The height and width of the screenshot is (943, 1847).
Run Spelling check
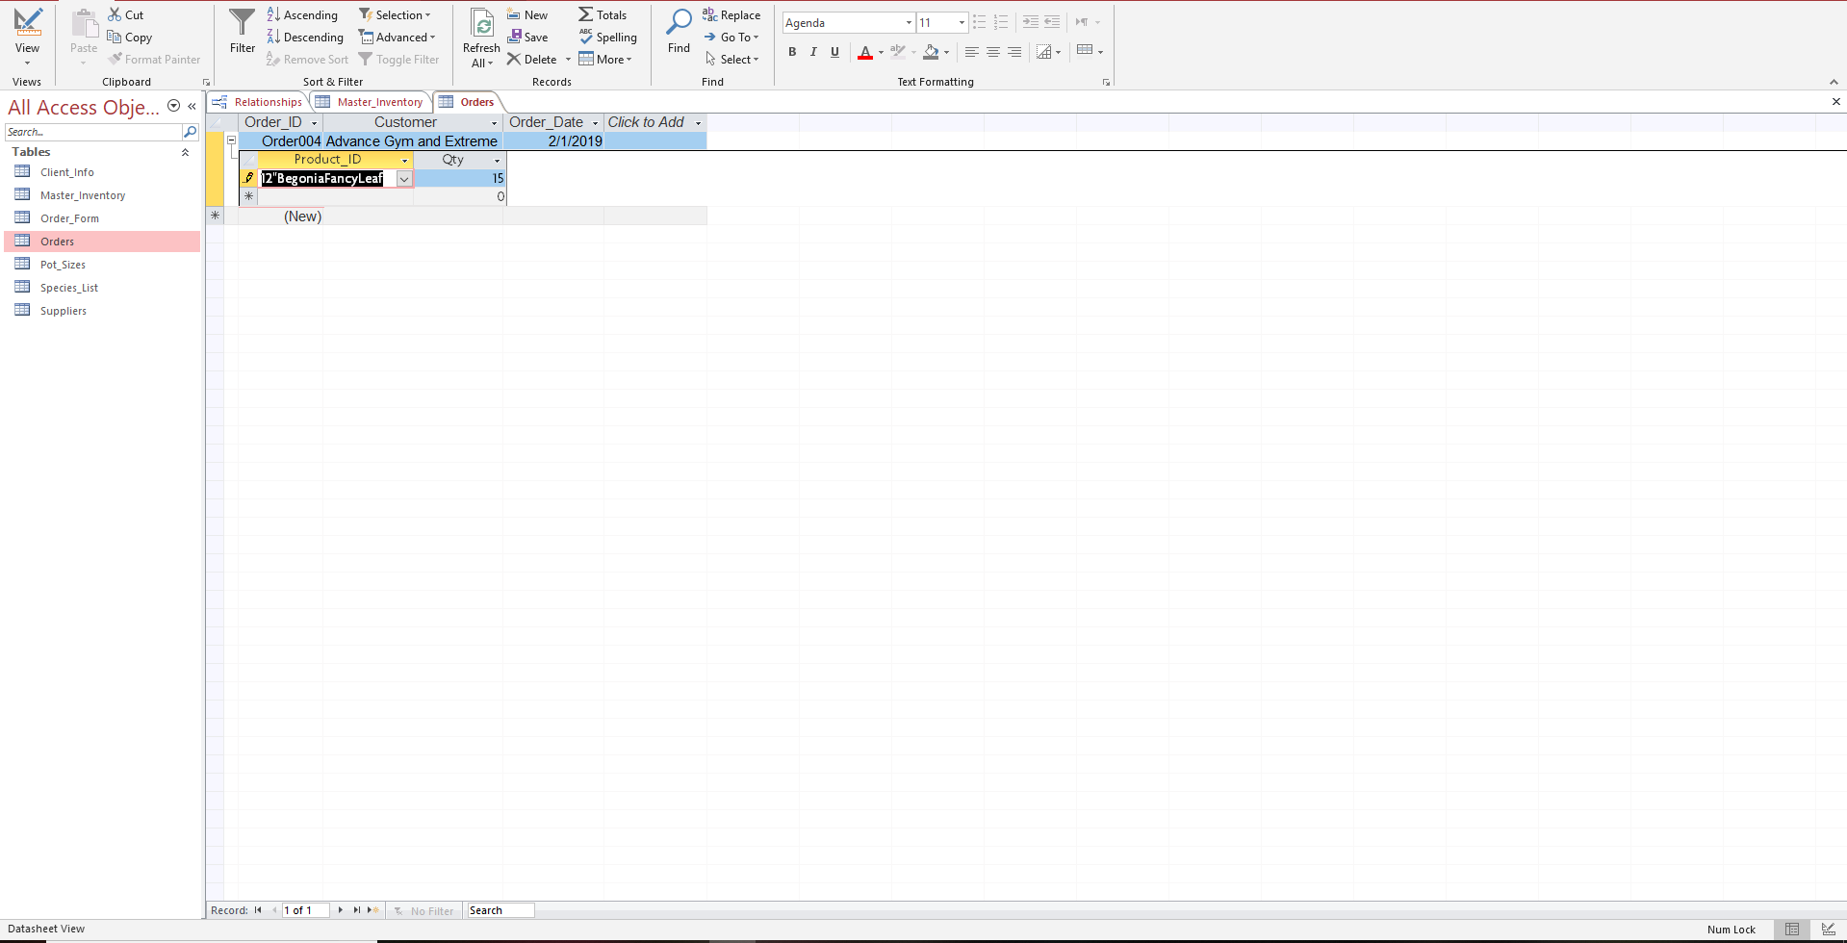pyautogui.click(x=607, y=37)
